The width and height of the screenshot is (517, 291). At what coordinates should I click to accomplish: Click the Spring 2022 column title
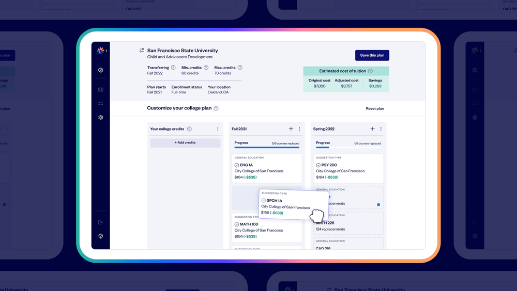[x=324, y=129]
